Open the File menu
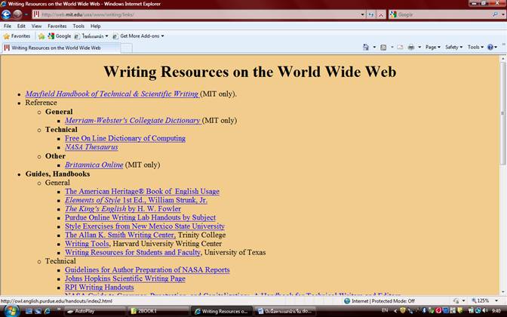The height and width of the screenshot is (317, 507). pyautogui.click(x=8, y=26)
